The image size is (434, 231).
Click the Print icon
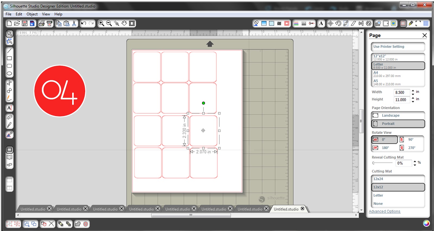42,24
